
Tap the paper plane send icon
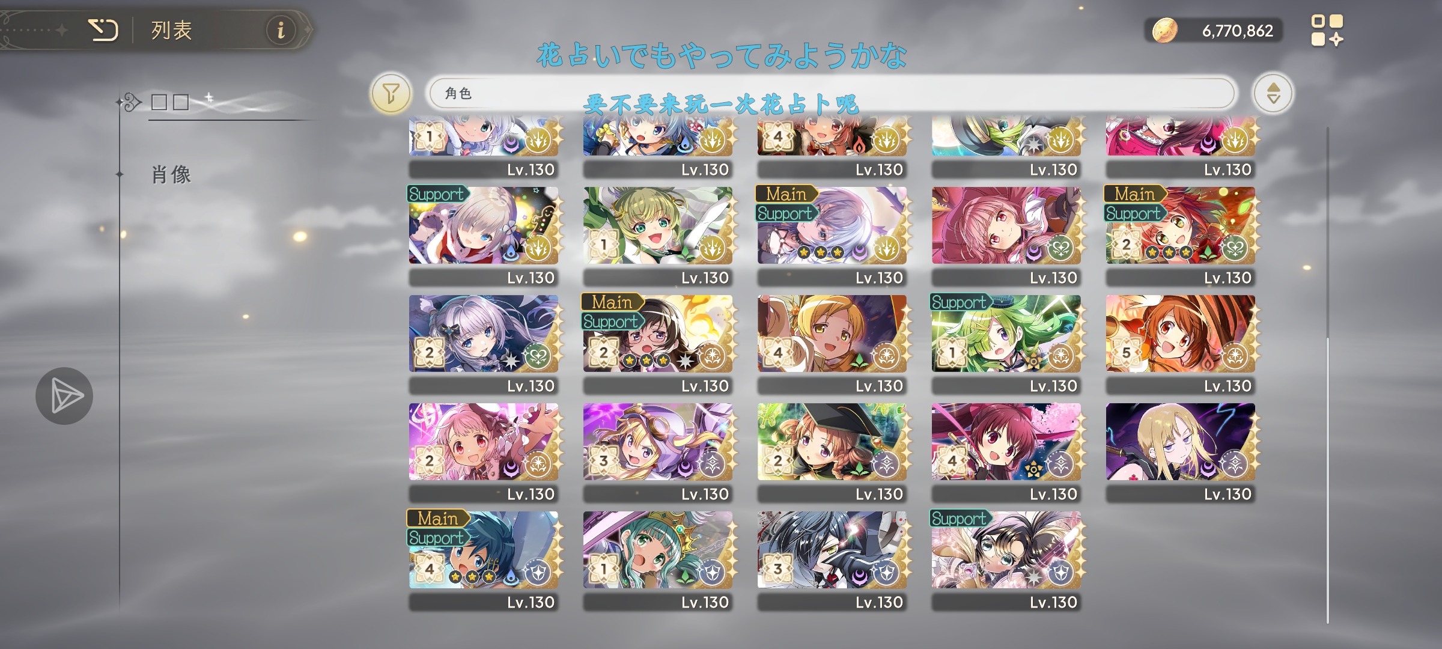click(64, 396)
